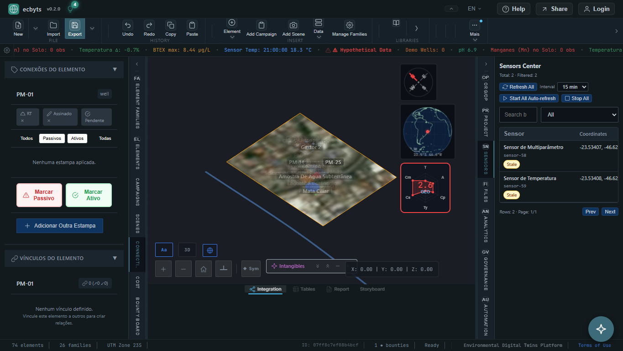Zoom in with the plus view button

163,269
